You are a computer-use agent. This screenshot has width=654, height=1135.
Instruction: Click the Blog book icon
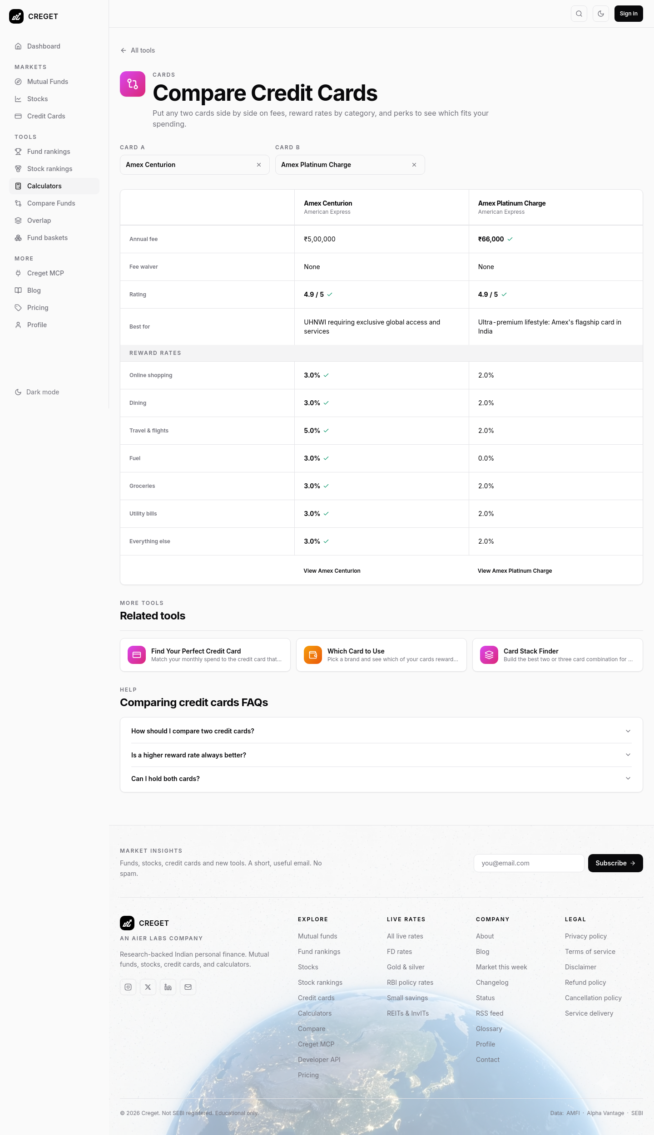click(18, 290)
